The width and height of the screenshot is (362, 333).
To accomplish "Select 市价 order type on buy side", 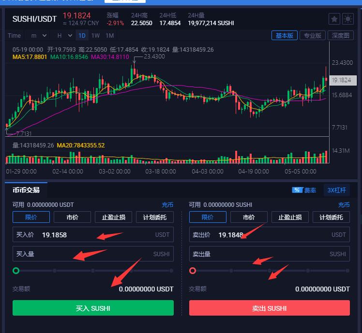I will 72,217.
